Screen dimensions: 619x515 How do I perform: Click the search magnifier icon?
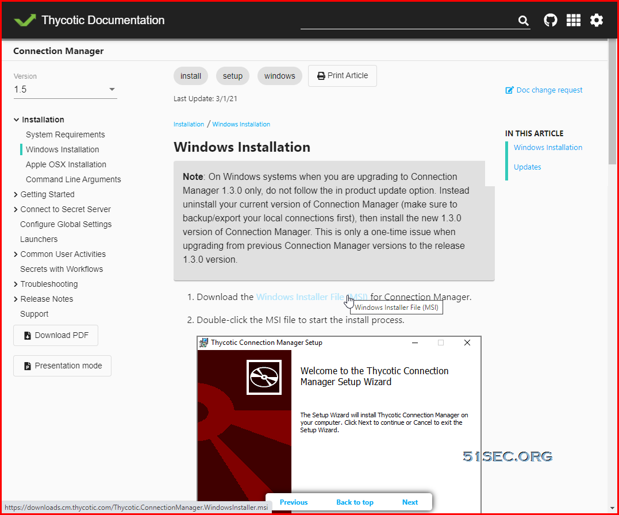coord(523,21)
